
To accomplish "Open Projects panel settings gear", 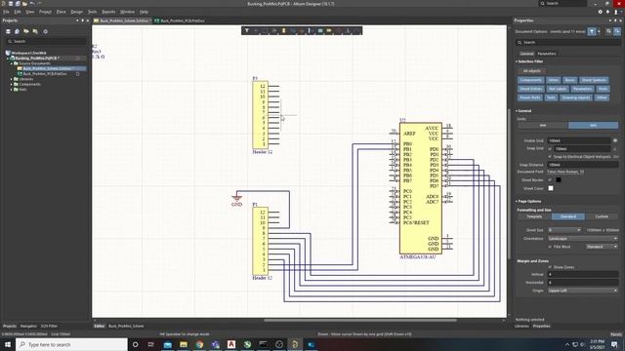I will pyautogui.click(x=46, y=31).
